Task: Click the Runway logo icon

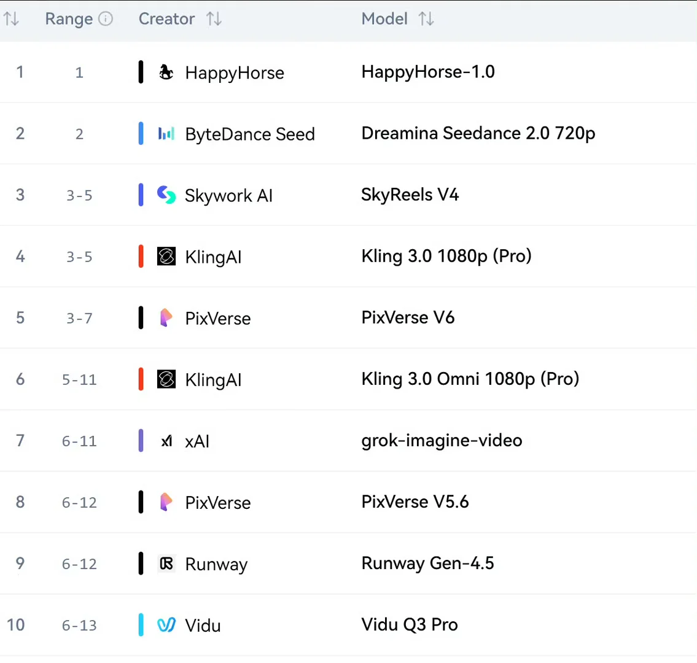Action: click(x=166, y=564)
